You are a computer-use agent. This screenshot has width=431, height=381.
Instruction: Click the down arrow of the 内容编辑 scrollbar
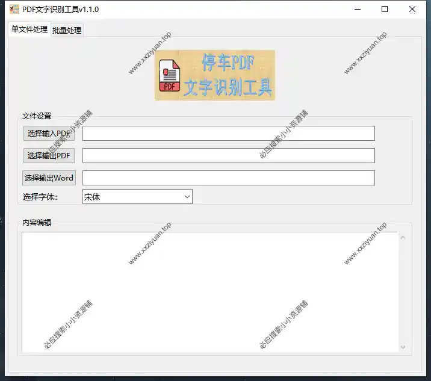(x=403, y=347)
